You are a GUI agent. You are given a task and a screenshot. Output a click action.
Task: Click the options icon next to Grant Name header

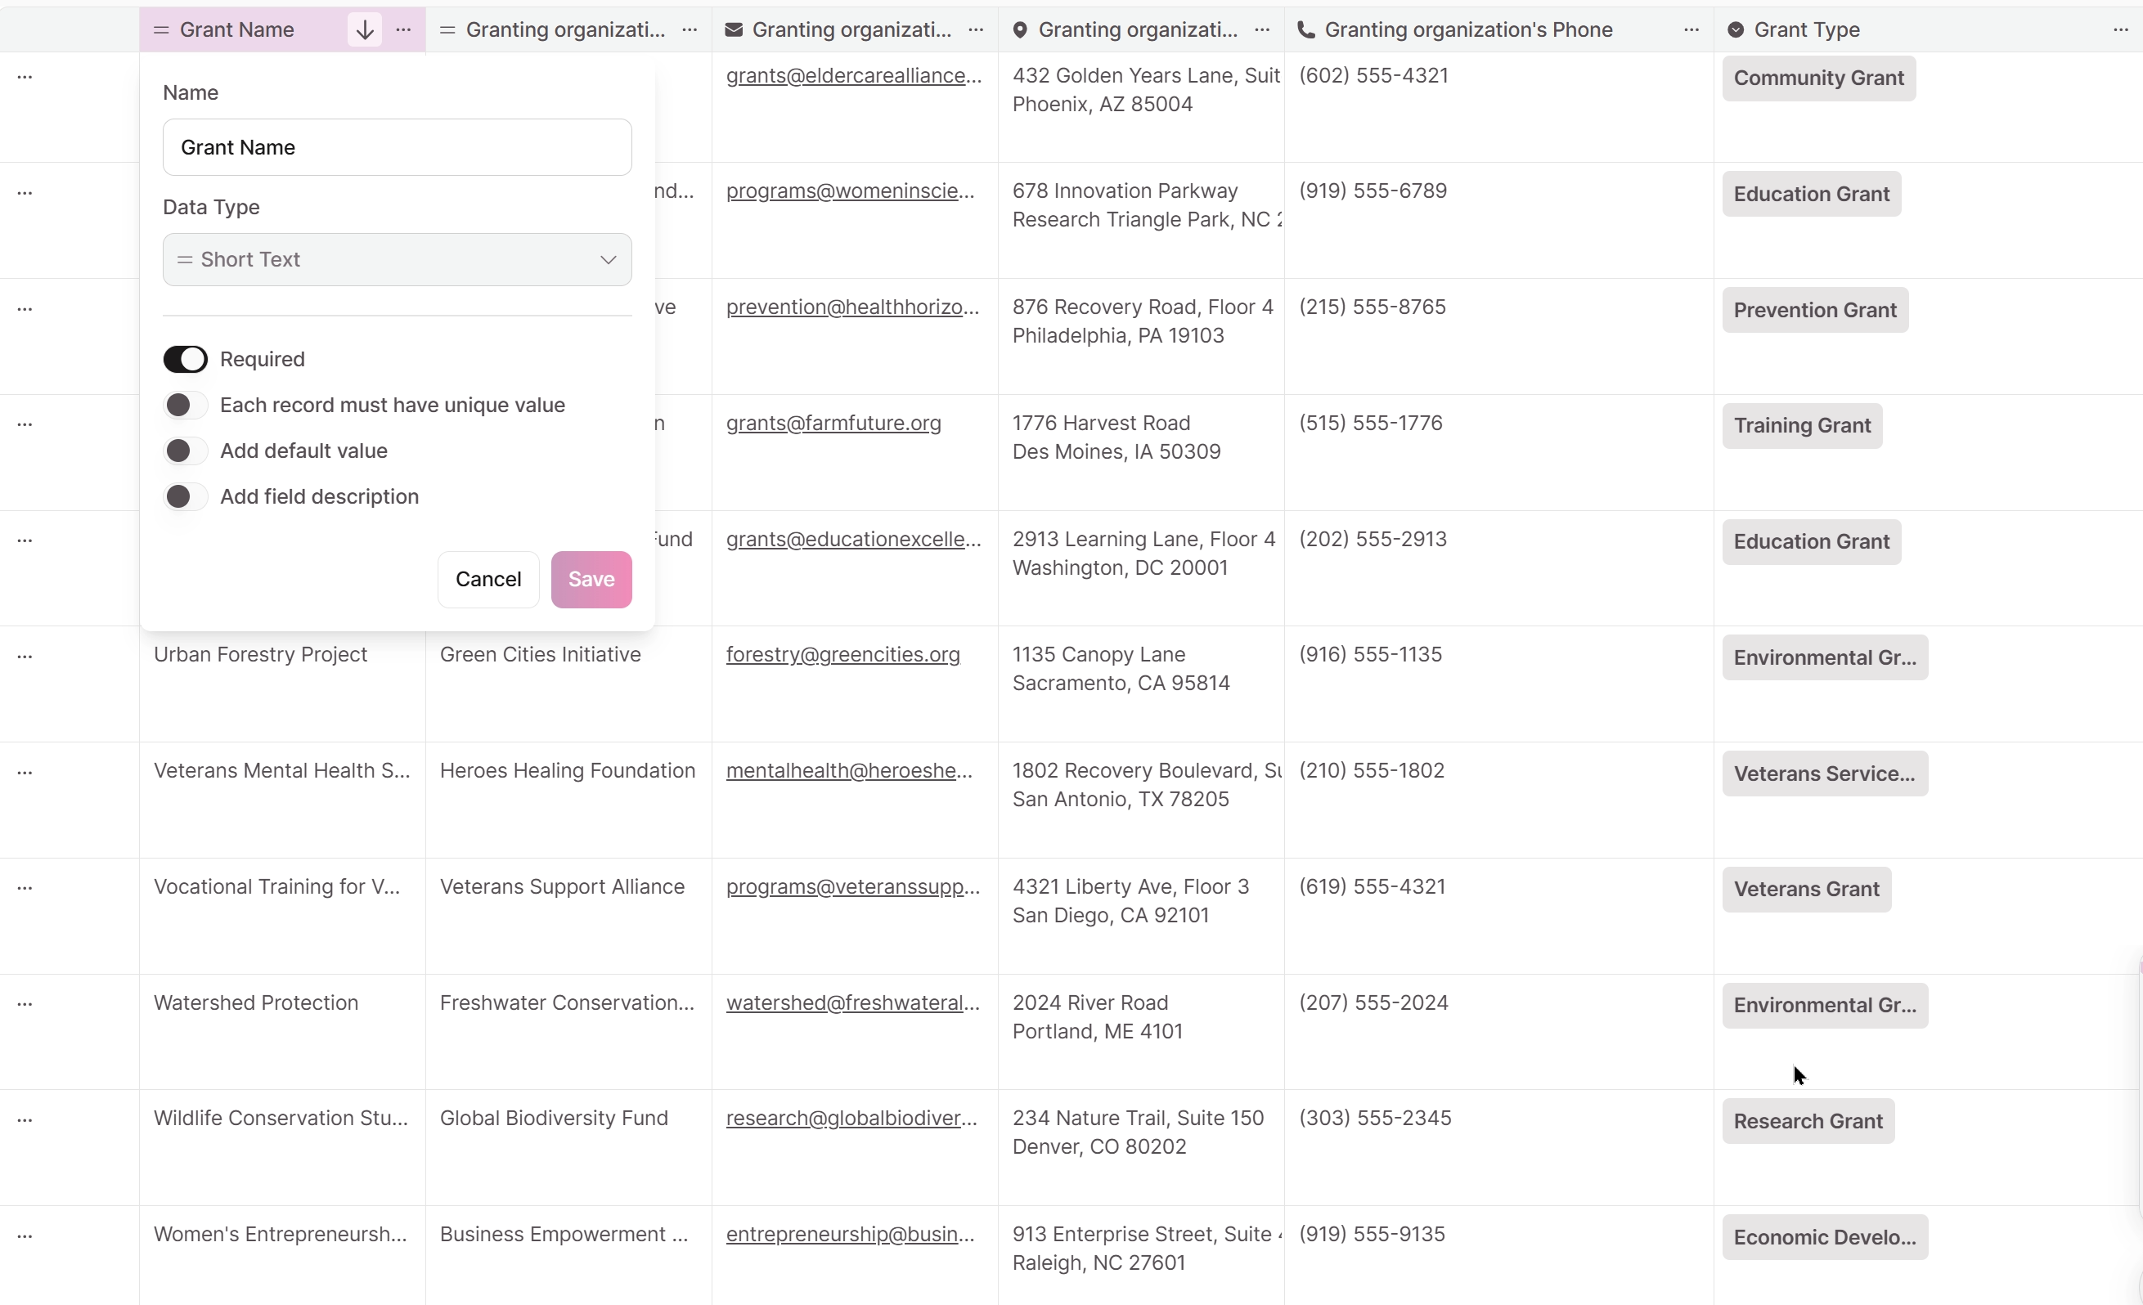[x=404, y=29]
